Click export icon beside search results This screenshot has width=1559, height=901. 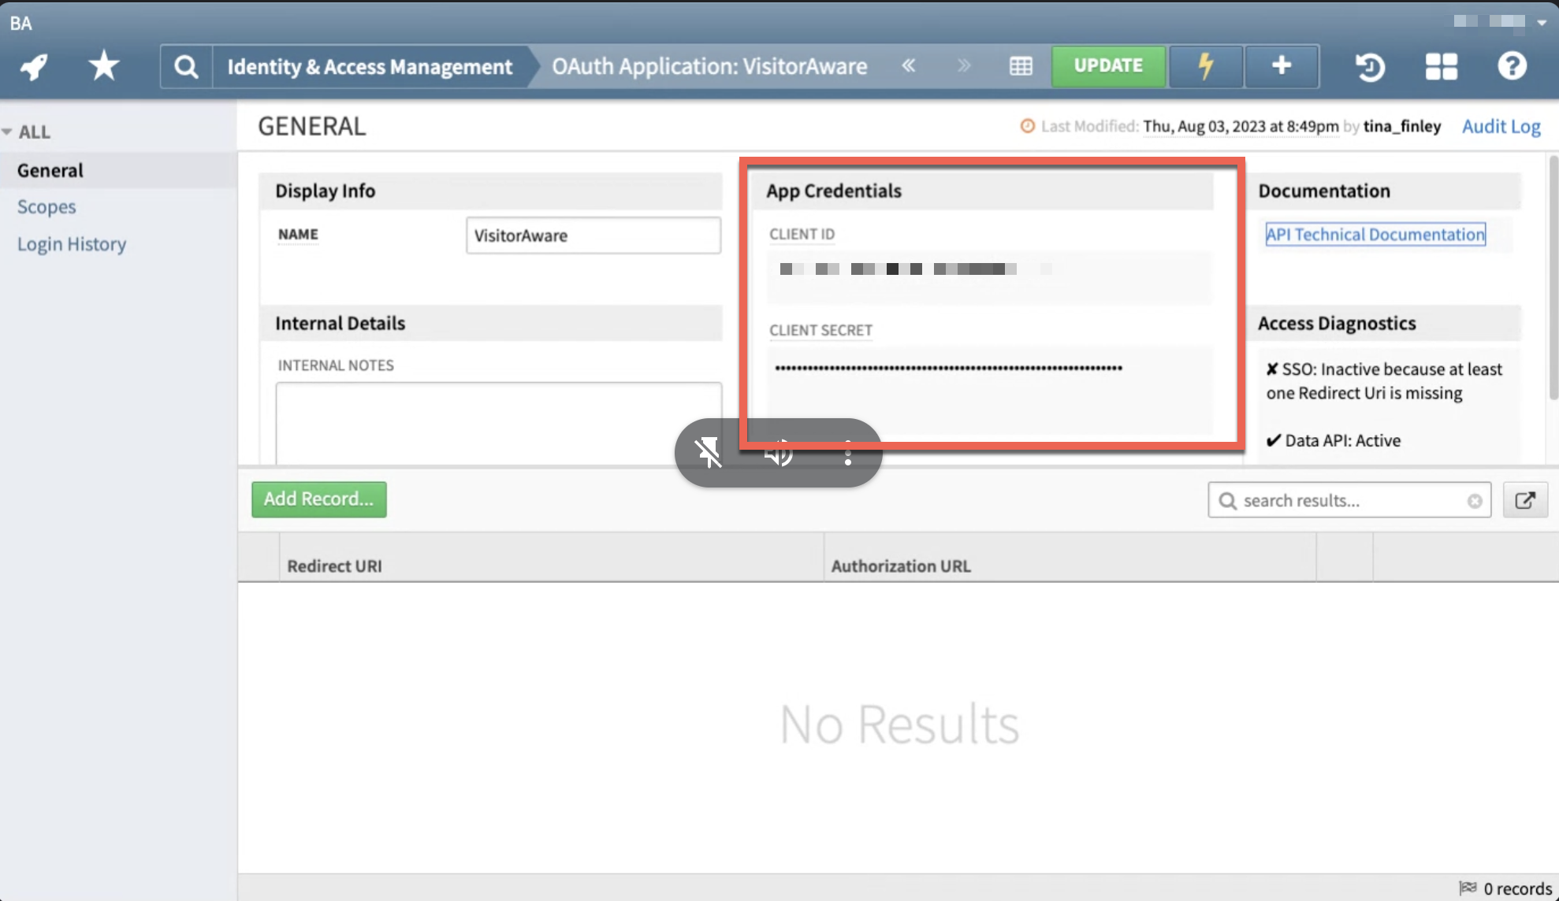[x=1525, y=500]
